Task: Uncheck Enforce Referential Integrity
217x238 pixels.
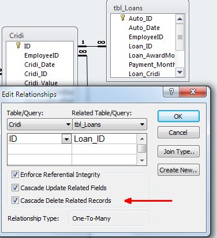Action: pos(15,175)
